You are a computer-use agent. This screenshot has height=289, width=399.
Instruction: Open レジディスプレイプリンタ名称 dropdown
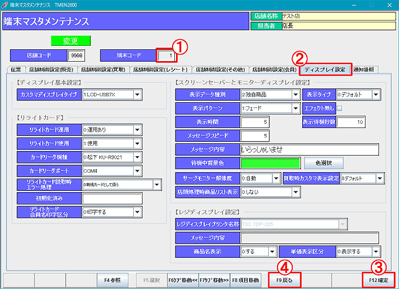(x=343, y=224)
